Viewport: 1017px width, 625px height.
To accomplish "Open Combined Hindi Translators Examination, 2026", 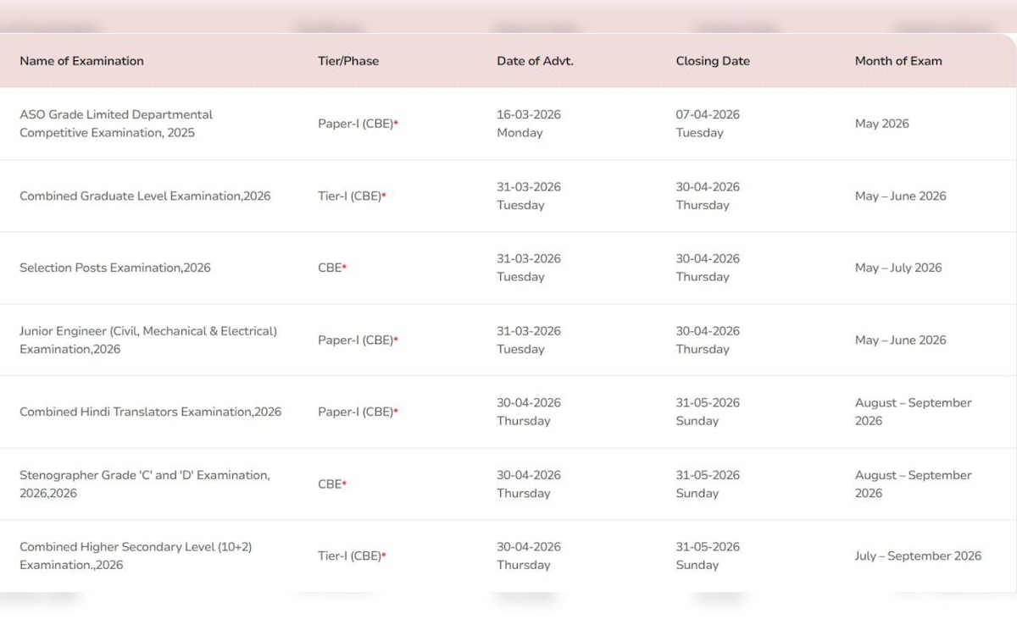I will click(150, 412).
